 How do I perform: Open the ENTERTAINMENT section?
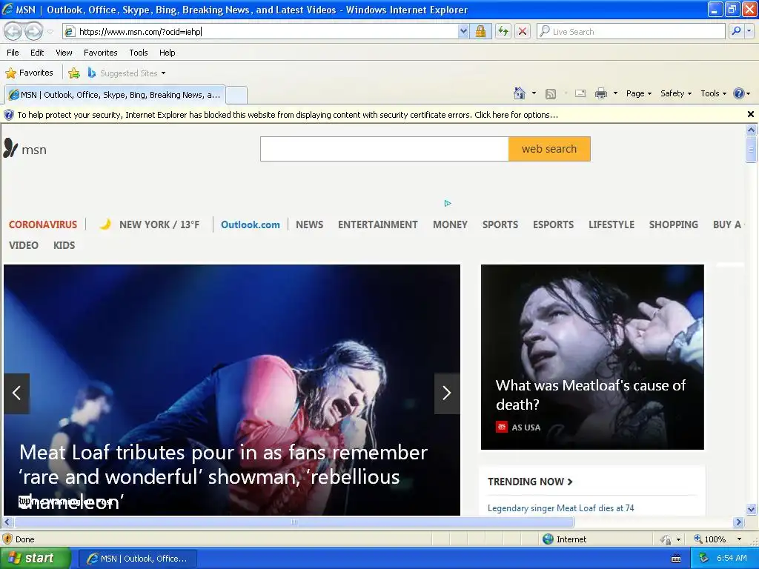pyautogui.click(x=377, y=224)
